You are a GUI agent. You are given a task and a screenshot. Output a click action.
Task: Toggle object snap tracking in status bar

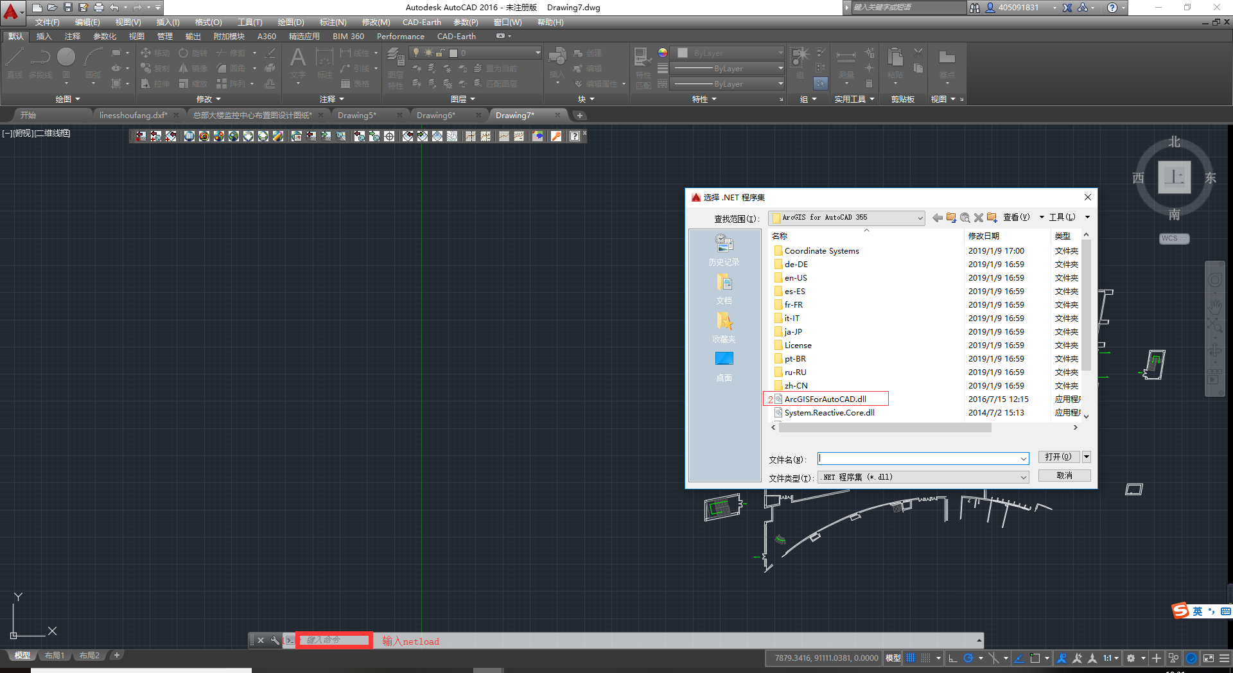tap(1019, 658)
